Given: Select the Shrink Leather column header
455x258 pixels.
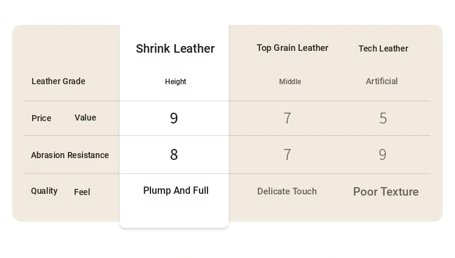Looking at the screenshot, I should 175,49.
